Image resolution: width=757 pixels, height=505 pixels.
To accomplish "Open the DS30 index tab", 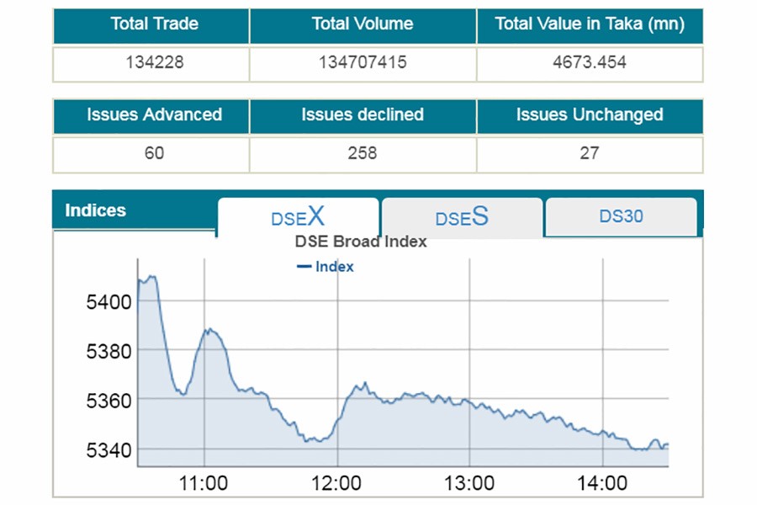I will pyautogui.click(x=621, y=217).
